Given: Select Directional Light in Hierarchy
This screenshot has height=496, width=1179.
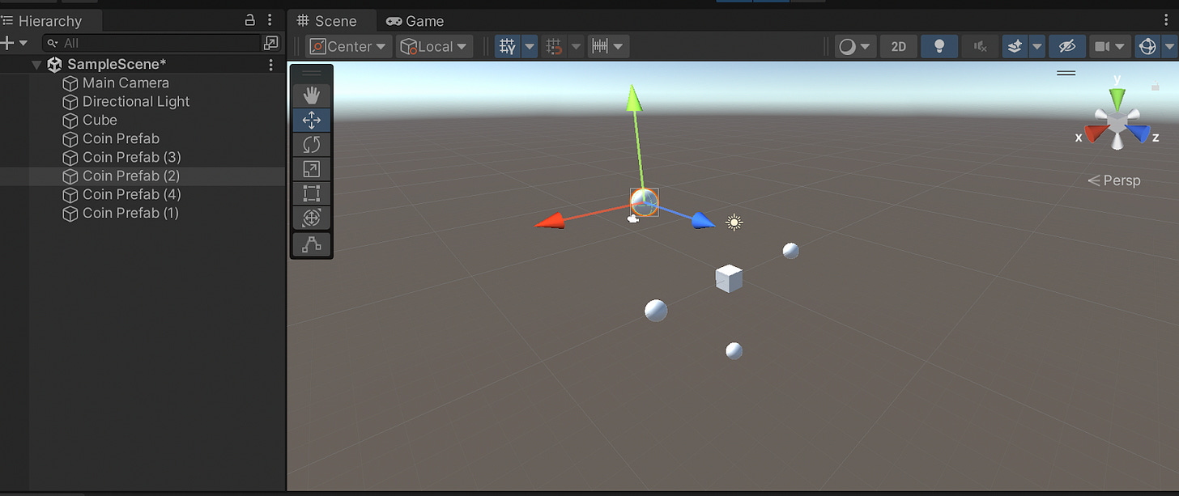Looking at the screenshot, I should coord(136,101).
